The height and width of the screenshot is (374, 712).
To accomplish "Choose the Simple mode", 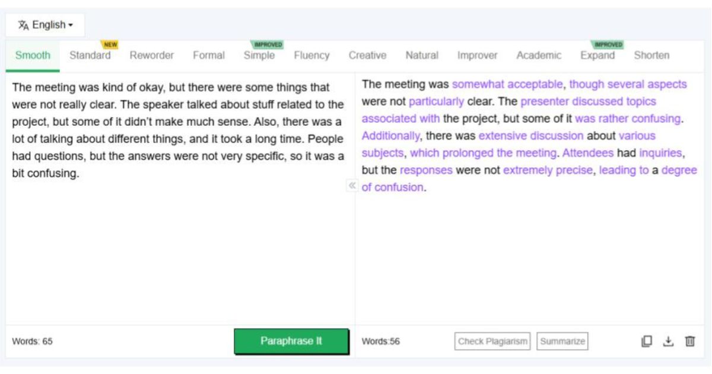I will (x=259, y=55).
